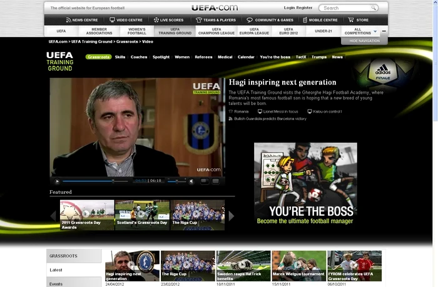Show previous featured videos arrow
The height and width of the screenshot is (287, 438).
click(53, 216)
